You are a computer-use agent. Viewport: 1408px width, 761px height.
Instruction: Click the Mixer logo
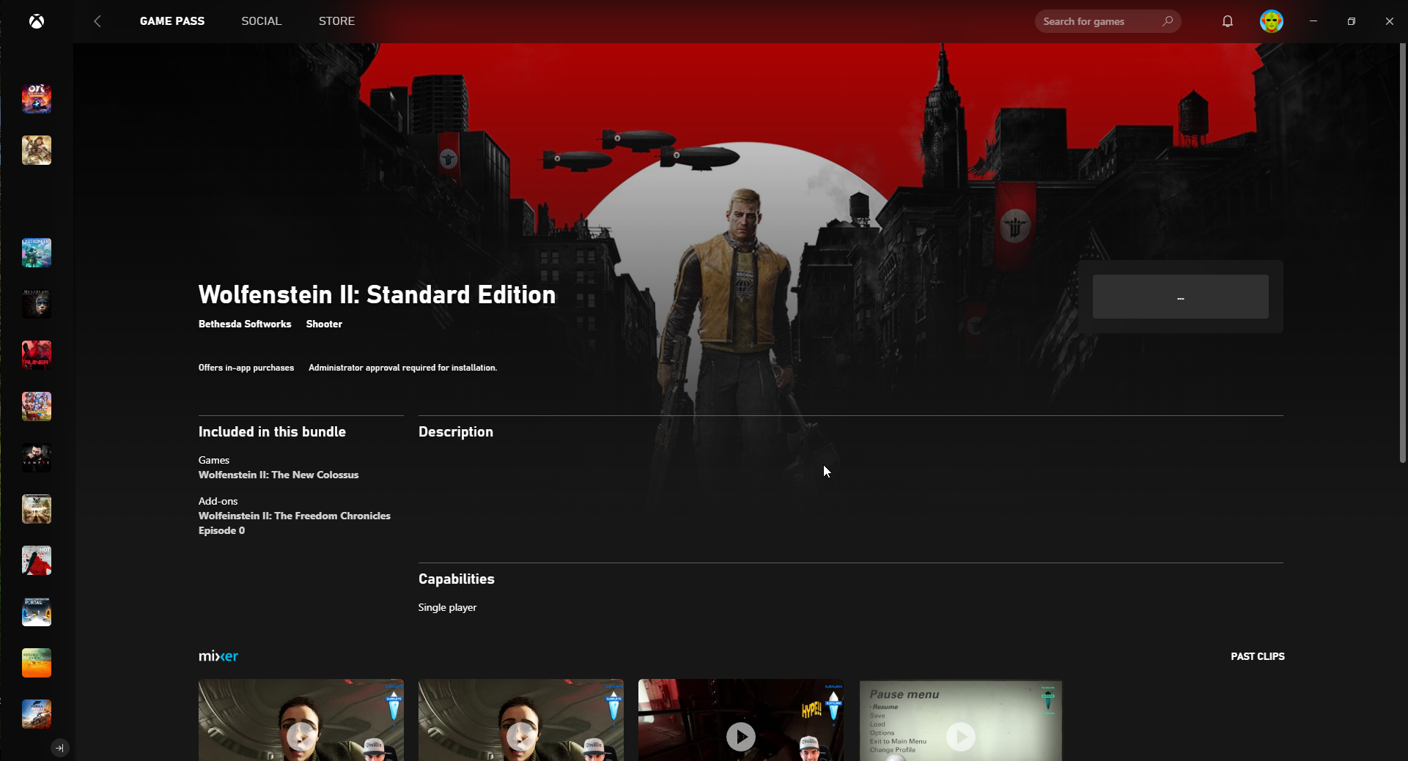(x=218, y=656)
